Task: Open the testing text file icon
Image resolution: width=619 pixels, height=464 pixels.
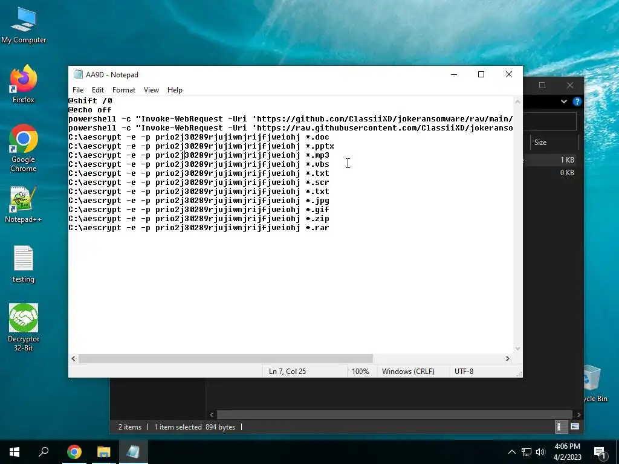Action: (24, 265)
